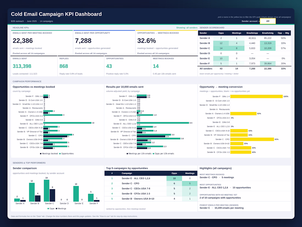Select the 43 value in the Opportunities card

(109, 66)
